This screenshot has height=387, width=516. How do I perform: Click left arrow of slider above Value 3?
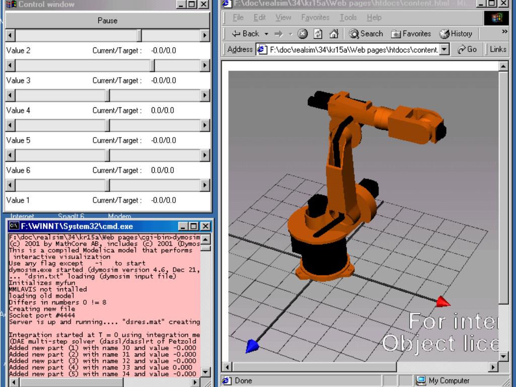pos(10,66)
